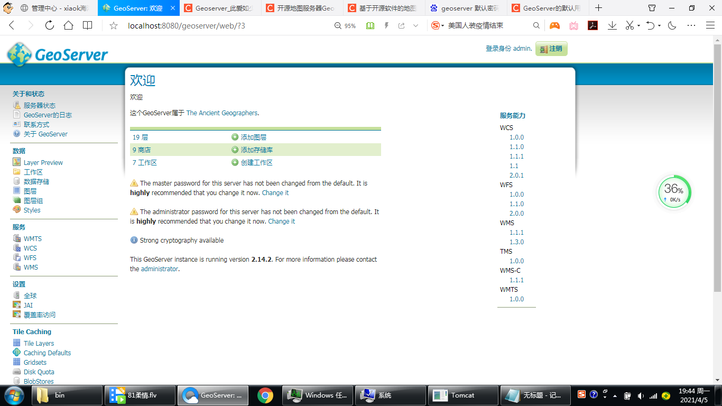The width and height of the screenshot is (722, 406).
Task: Open Caching Defaults page
Action: [x=47, y=353]
